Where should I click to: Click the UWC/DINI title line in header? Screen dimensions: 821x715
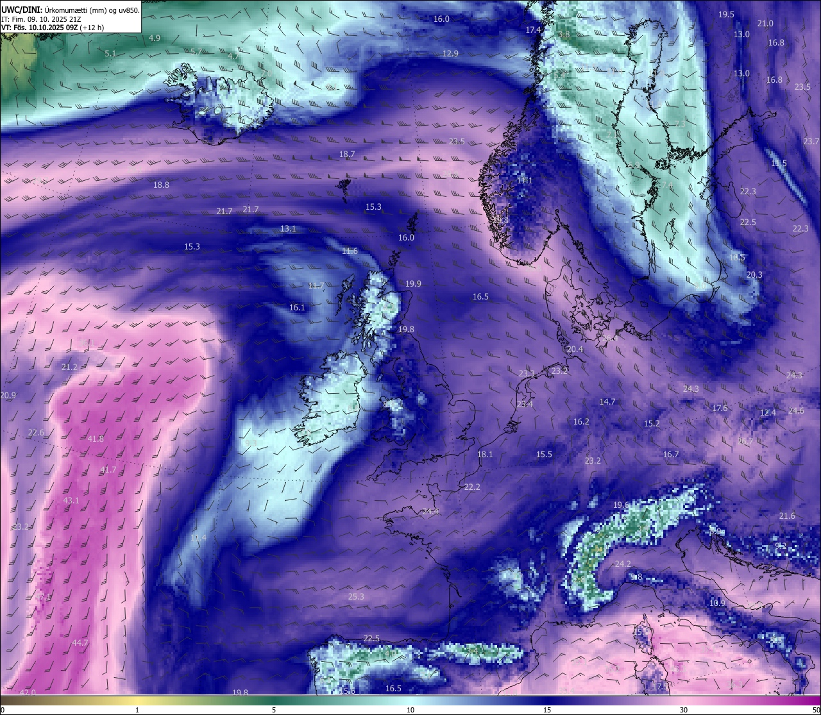pos(71,10)
